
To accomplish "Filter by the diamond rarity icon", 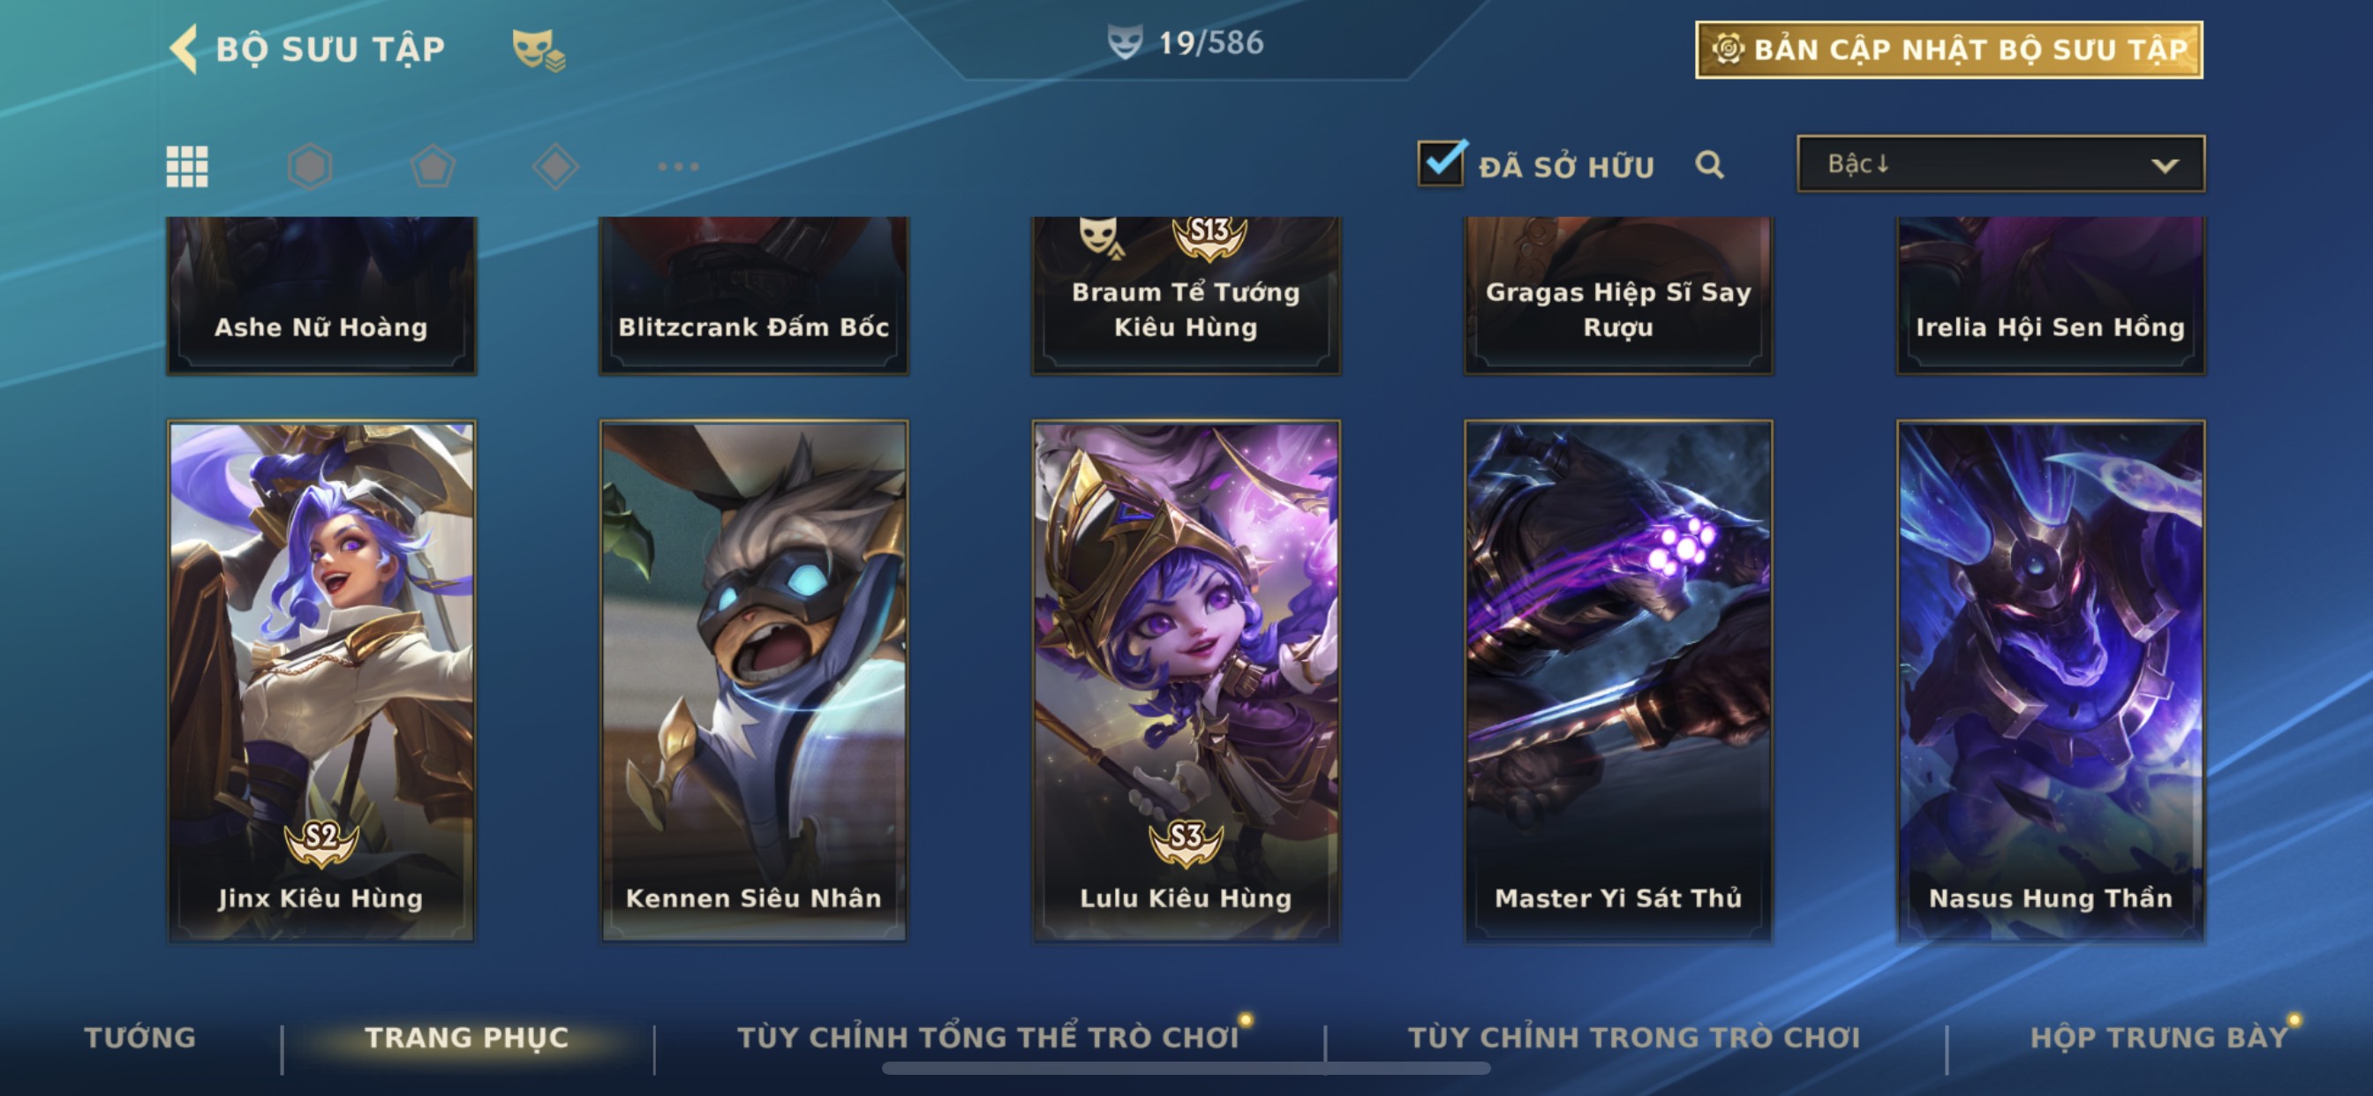I will click(555, 167).
